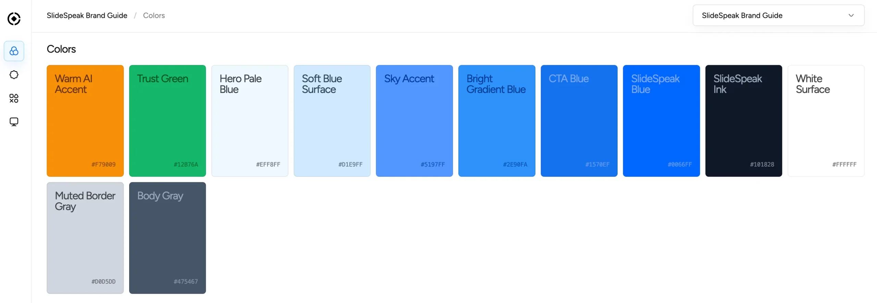Select the Trust Green swatch
This screenshot has height=303, width=877.
[x=168, y=121]
